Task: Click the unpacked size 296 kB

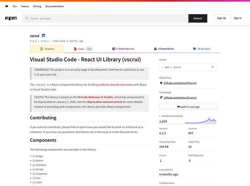Action: [164, 147]
